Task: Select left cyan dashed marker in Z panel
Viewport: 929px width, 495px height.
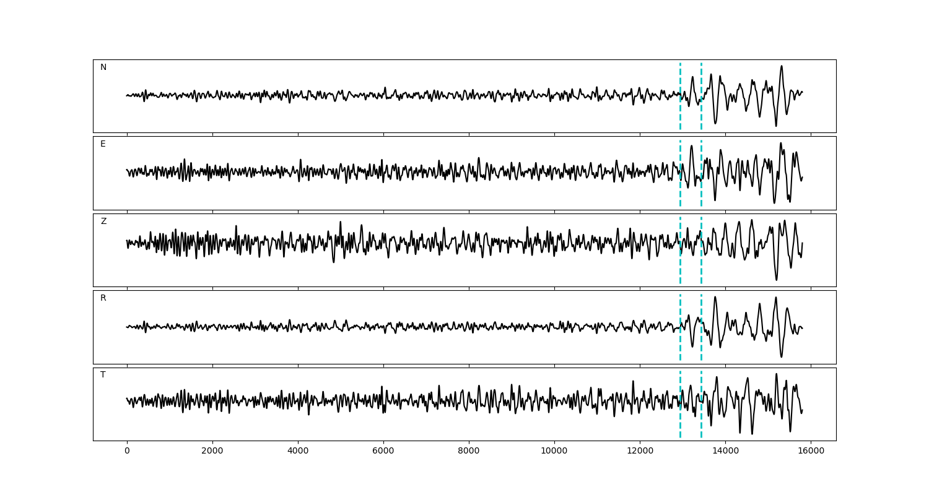Action: (x=680, y=266)
